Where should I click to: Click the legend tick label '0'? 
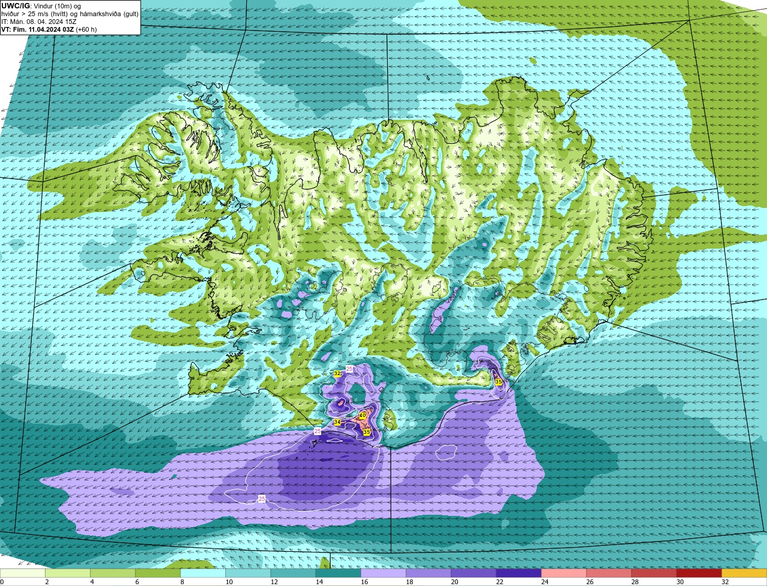pos(2,582)
